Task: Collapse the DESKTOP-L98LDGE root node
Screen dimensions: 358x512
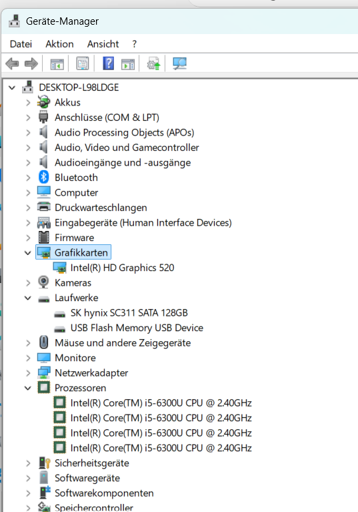Action: point(12,87)
